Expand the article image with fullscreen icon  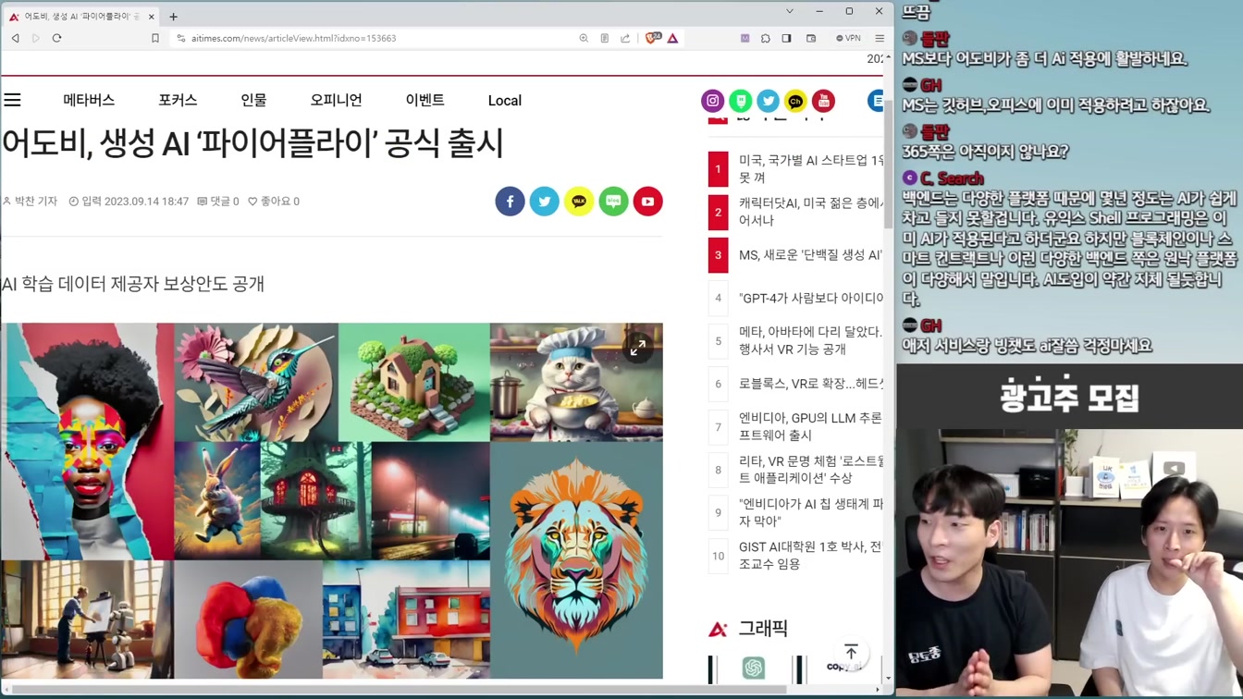(x=638, y=348)
